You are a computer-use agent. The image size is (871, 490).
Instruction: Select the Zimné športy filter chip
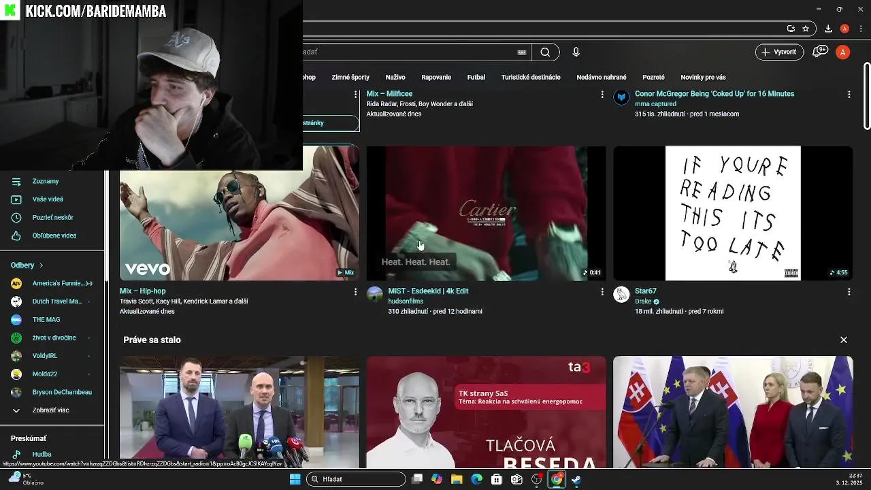(350, 78)
